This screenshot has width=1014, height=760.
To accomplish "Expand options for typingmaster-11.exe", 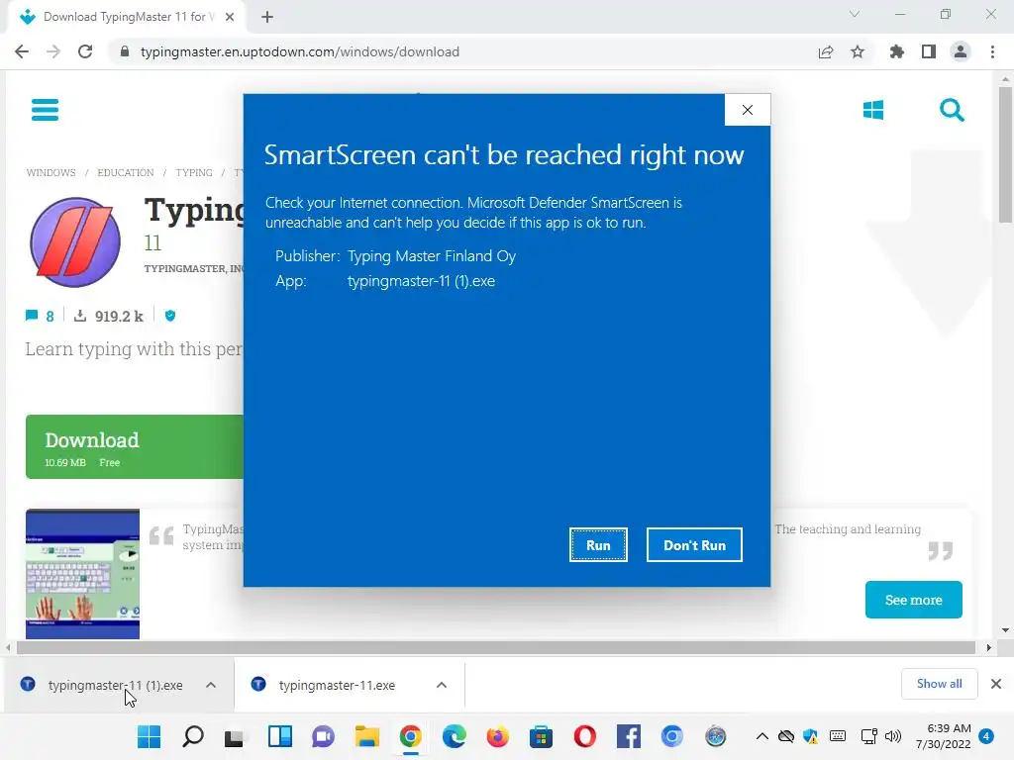I will coord(442,685).
